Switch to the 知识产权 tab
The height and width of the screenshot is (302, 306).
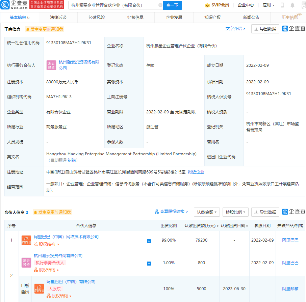(212, 17)
